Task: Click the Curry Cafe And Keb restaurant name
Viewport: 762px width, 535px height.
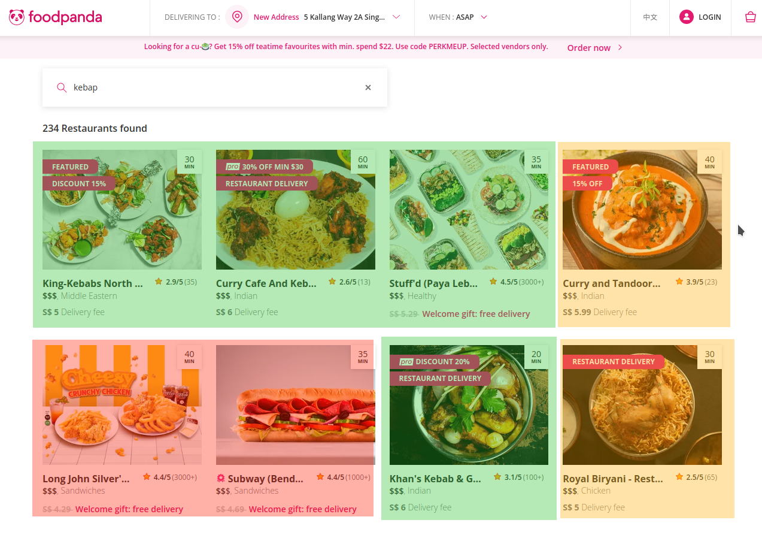Action: point(266,283)
